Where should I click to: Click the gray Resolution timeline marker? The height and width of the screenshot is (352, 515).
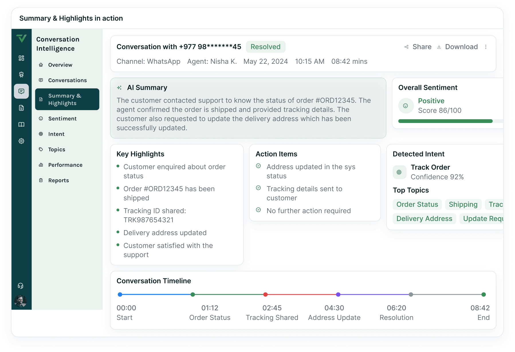click(411, 295)
